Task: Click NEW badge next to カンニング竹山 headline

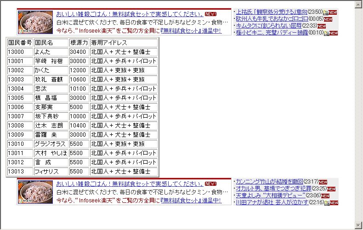Action: coord(323,182)
